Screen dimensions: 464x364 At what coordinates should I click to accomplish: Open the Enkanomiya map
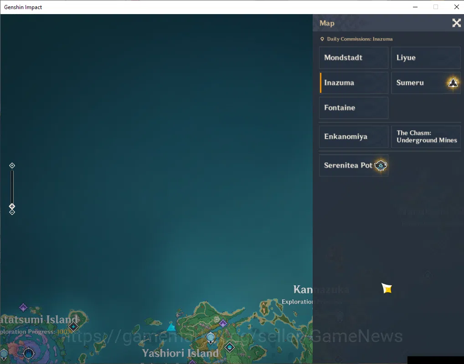(x=354, y=137)
